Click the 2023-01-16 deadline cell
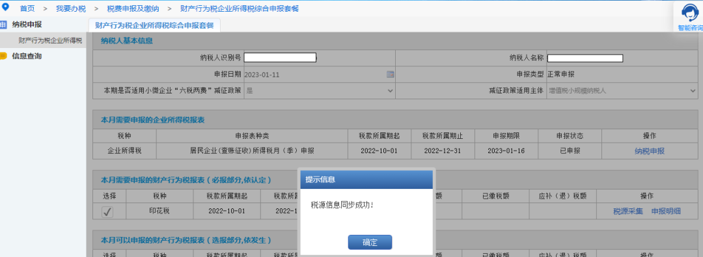The height and width of the screenshot is (257, 703). [x=506, y=151]
